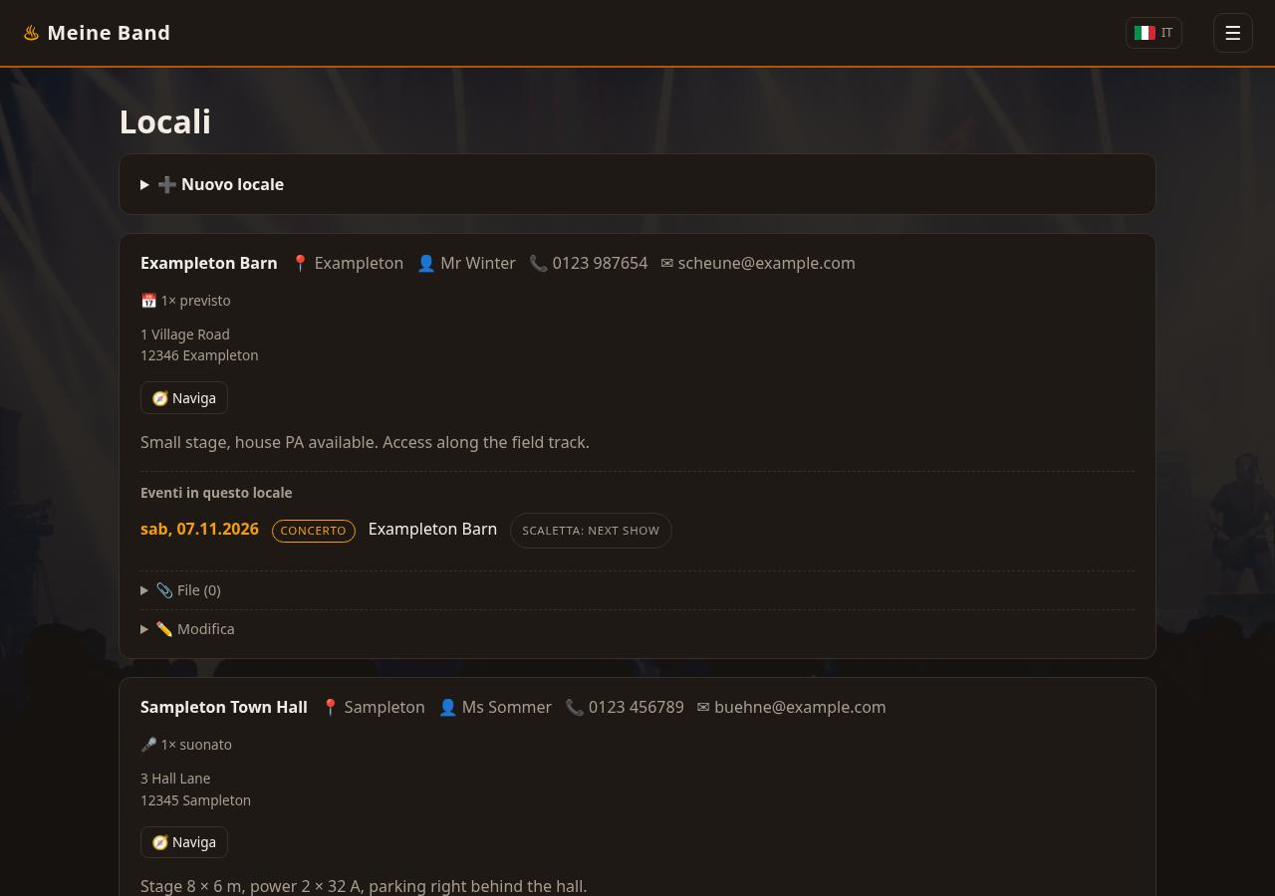Click the paperclip icon beside File (0)

tap(164, 590)
